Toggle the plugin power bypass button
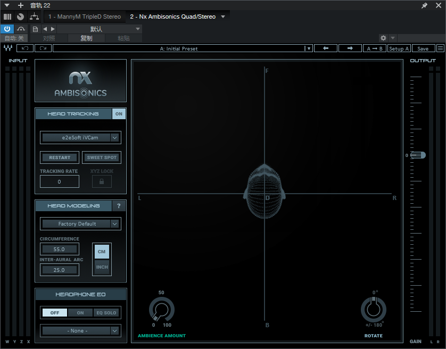 (x=7, y=29)
